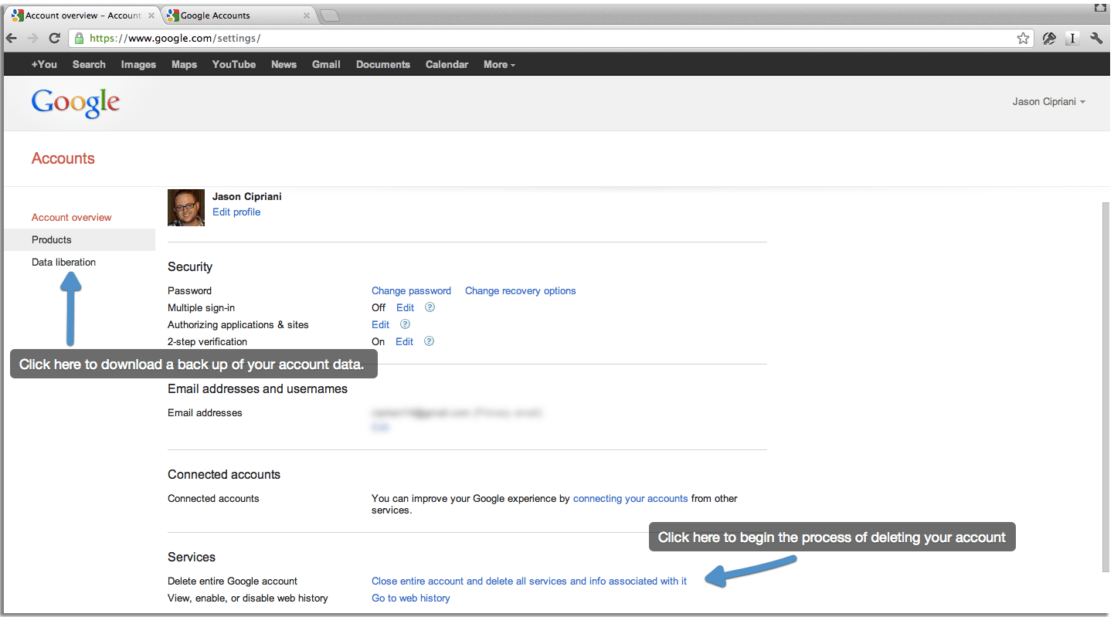Click the browser back arrow
The height and width of the screenshot is (617, 1114).
point(12,38)
